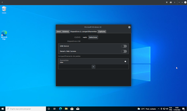Click the down chevron in Boxes titlebar

pos(179,2)
